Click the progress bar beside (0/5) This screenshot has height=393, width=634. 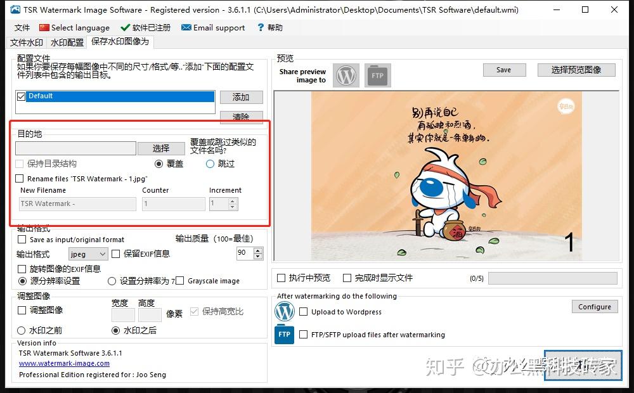553,278
